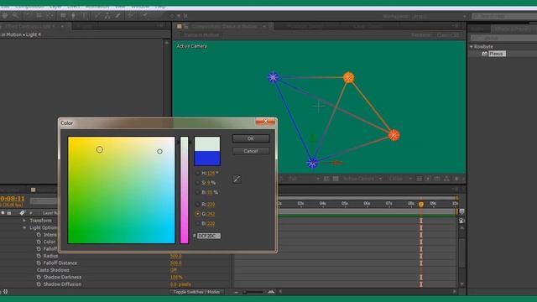
Task: Click the timecode 0:08:11 display
Action: pyautogui.click(x=13, y=199)
